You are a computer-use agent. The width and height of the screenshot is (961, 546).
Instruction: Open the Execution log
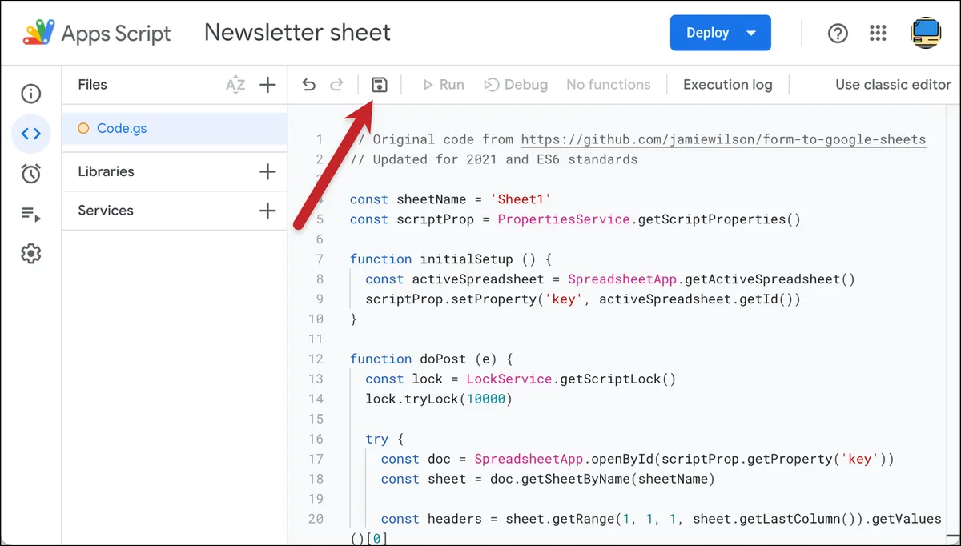pyautogui.click(x=728, y=85)
